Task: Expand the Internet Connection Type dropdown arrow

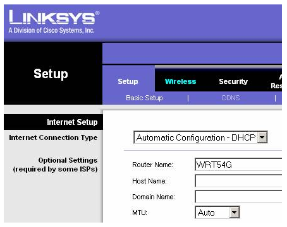Action: pyautogui.click(x=262, y=137)
